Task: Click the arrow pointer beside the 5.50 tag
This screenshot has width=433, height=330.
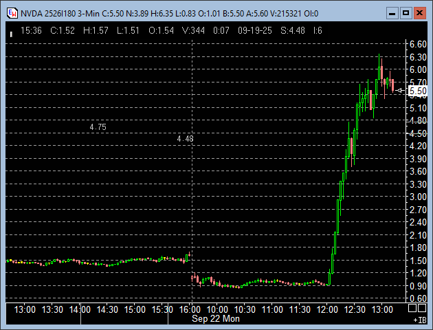Action: coord(401,90)
